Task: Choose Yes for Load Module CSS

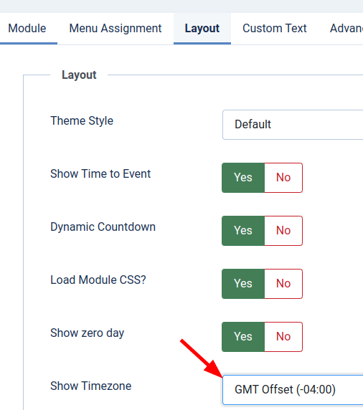Action: [243, 284]
